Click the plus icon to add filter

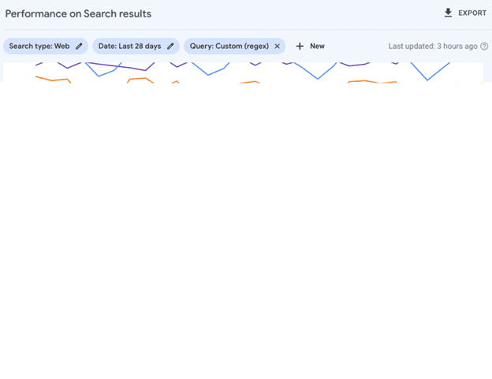[x=300, y=46]
